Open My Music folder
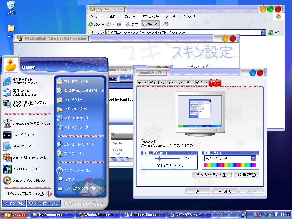The width and height of the screenshot is (292, 219). click(72, 109)
